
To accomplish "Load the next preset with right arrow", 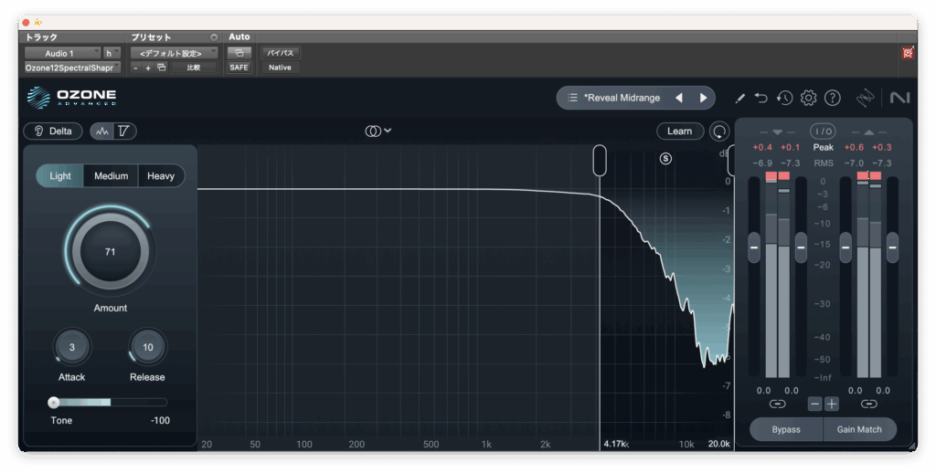I will 703,98.
